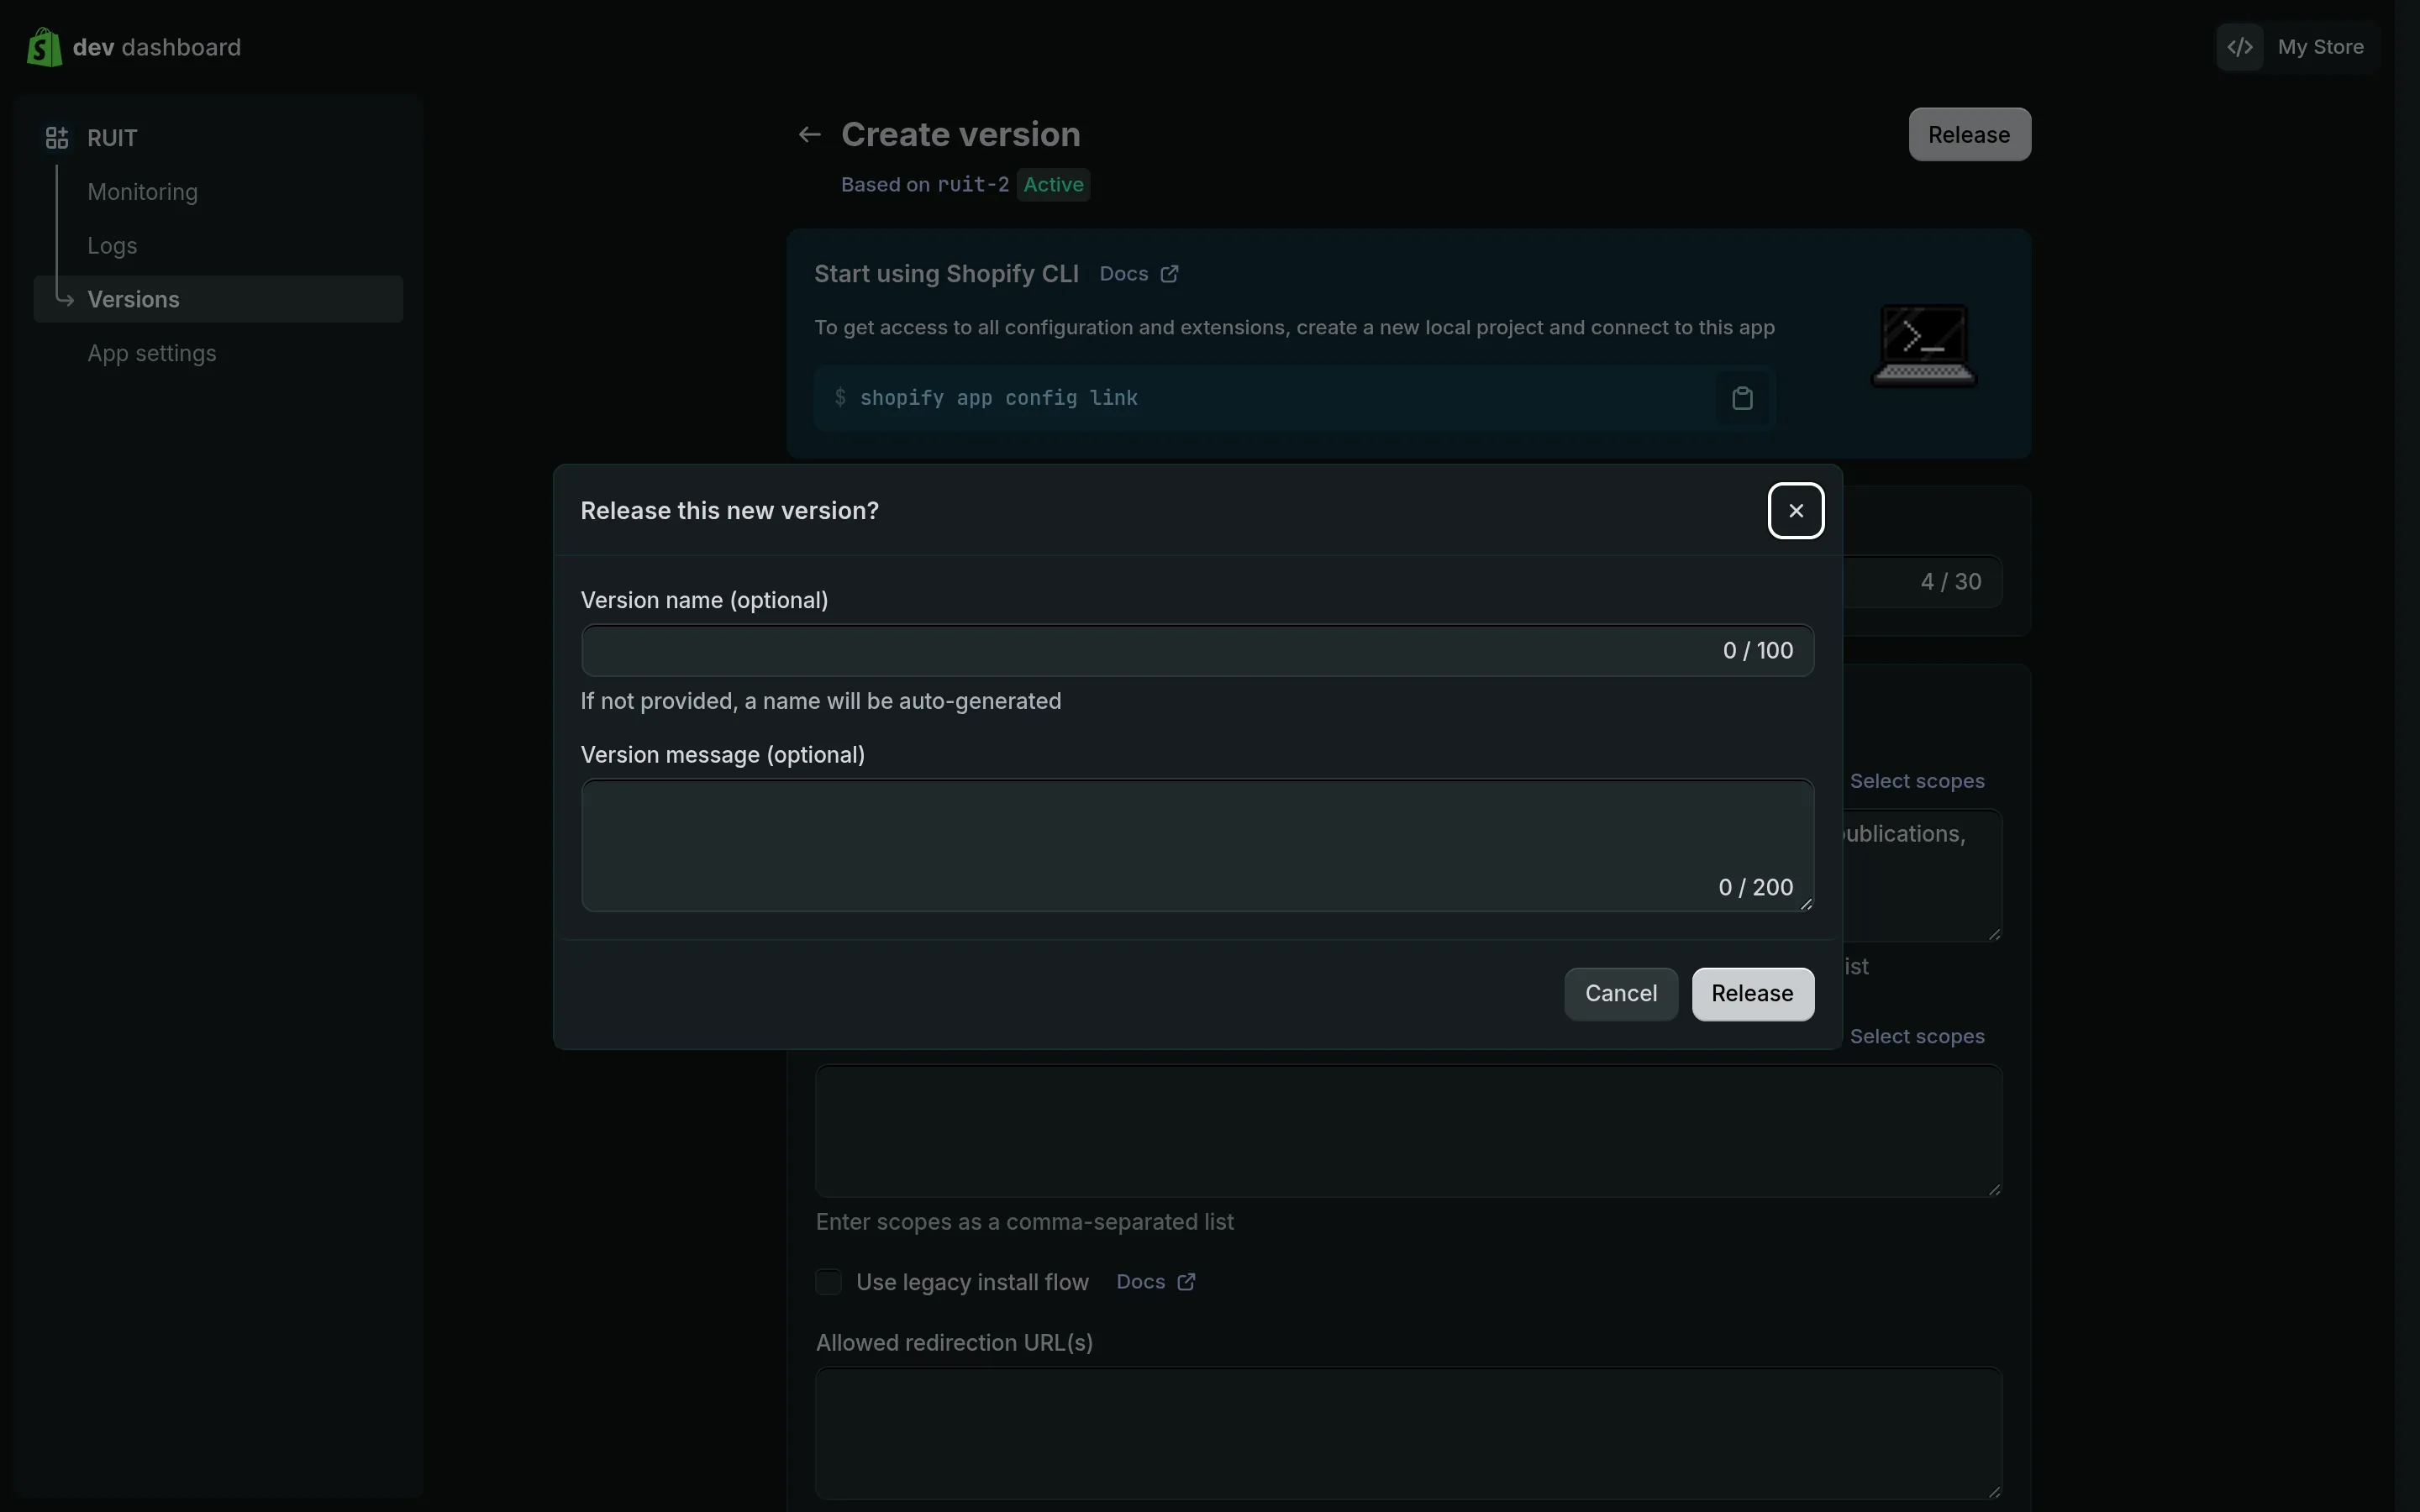The width and height of the screenshot is (2420, 1512).
Task: Click the Version message text area
Action: tap(1197, 846)
